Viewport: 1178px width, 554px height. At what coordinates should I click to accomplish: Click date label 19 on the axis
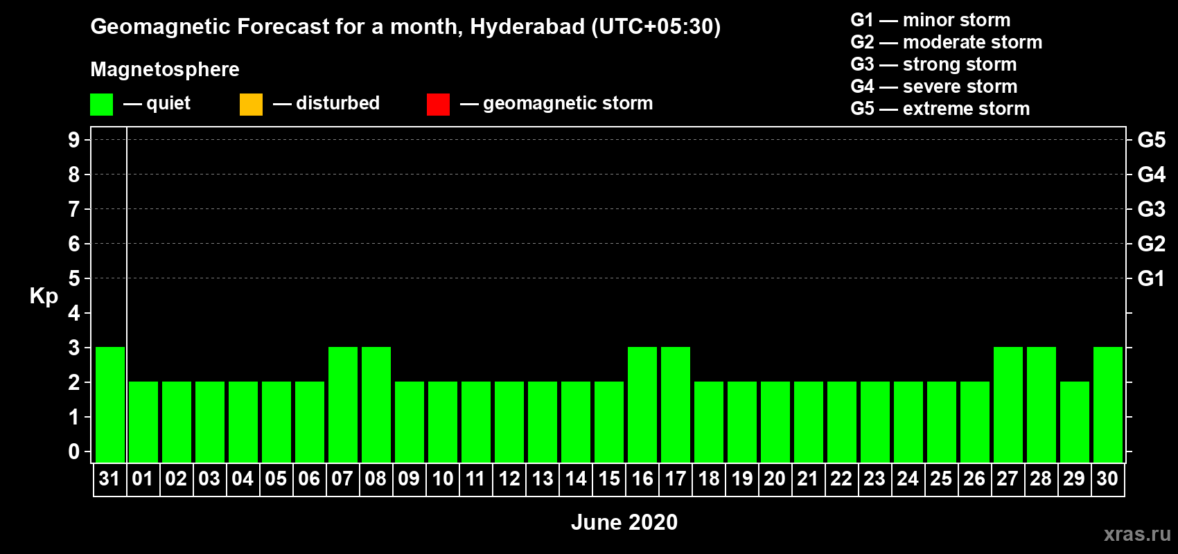(741, 479)
